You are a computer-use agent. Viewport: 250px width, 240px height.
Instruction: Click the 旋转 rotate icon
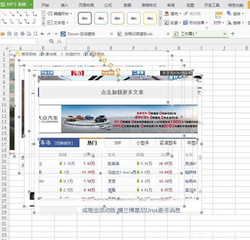(x=229, y=23)
